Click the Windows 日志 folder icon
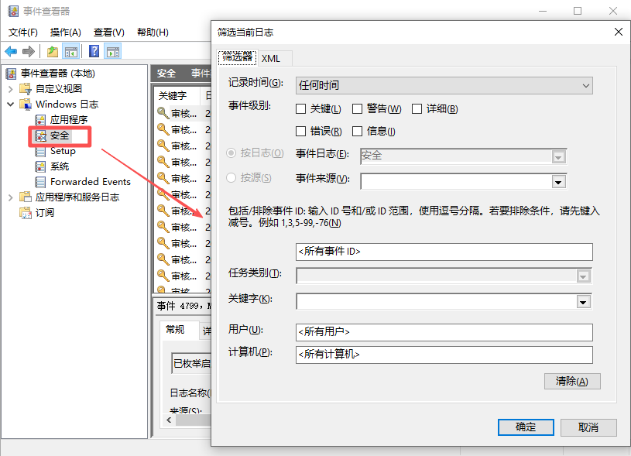This screenshot has height=456, width=631. tap(26, 105)
